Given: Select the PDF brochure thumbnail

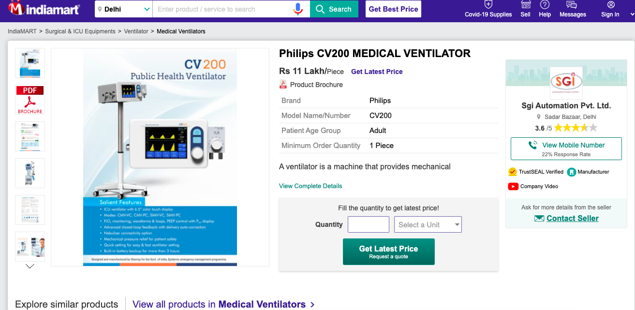Looking at the screenshot, I should coord(30,100).
